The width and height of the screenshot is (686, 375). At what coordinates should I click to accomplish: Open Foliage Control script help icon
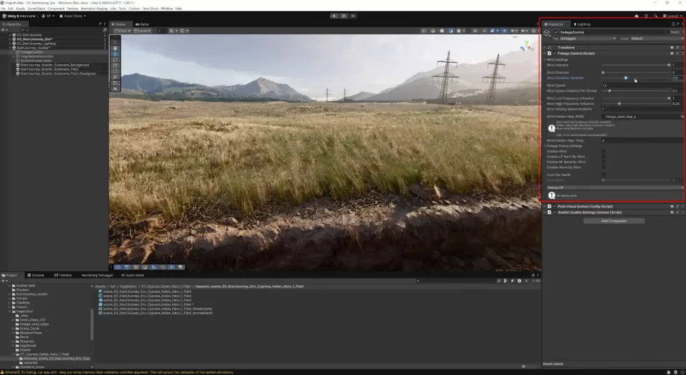click(x=671, y=53)
